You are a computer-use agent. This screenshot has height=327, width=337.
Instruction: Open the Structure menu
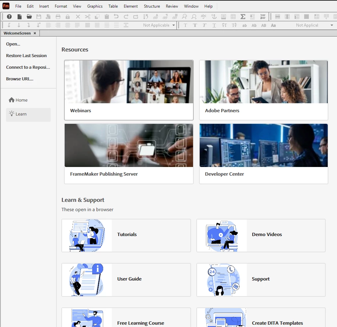(x=152, y=6)
